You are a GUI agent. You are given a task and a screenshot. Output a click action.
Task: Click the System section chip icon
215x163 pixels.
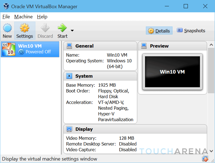[69, 76]
